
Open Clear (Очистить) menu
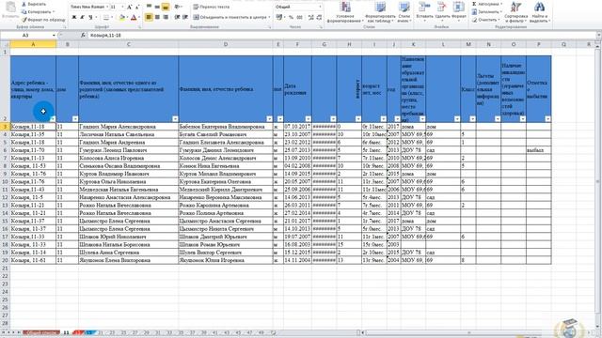tap(485, 20)
